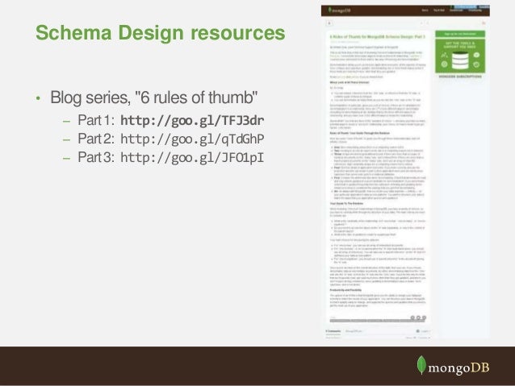Click the "Part 1:" label
This screenshot has height=386, width=515.
click(x=96, y=120)
